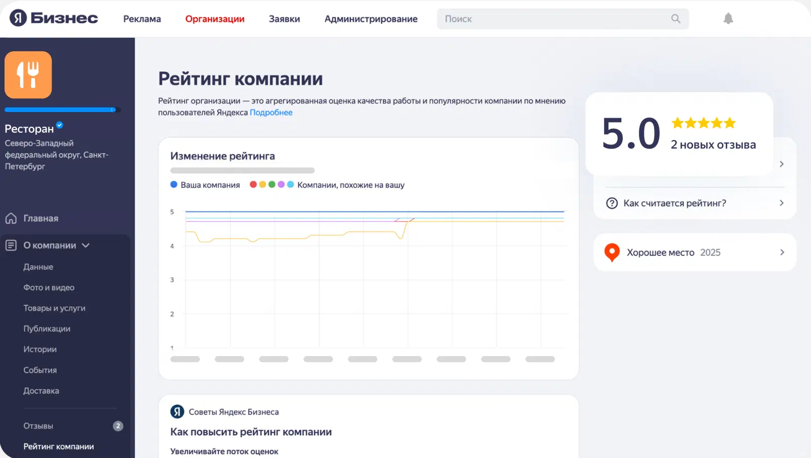Open notifications bell
This screenshot has height=458, width=811.
728,19
